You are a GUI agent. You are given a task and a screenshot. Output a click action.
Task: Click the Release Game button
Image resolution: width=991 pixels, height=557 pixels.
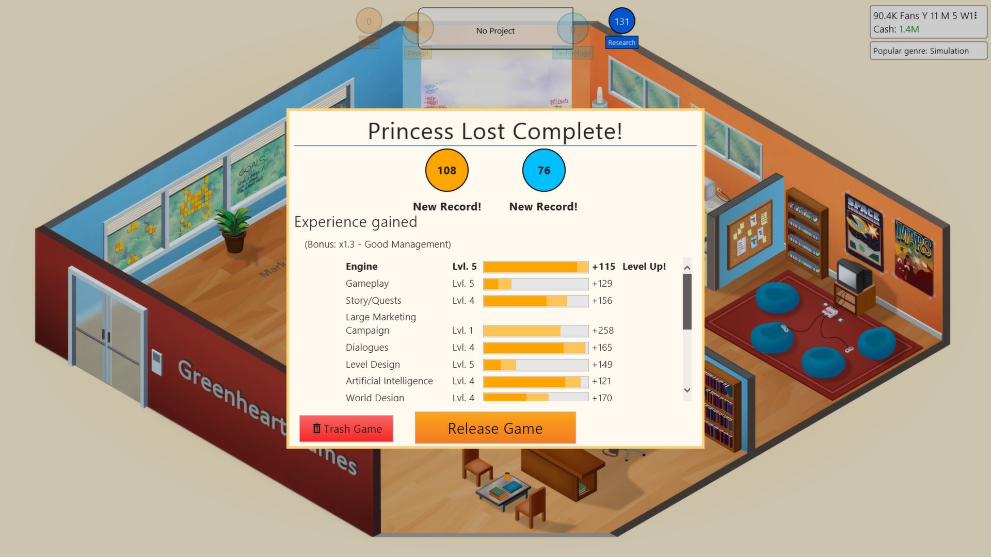pos(495,428)
